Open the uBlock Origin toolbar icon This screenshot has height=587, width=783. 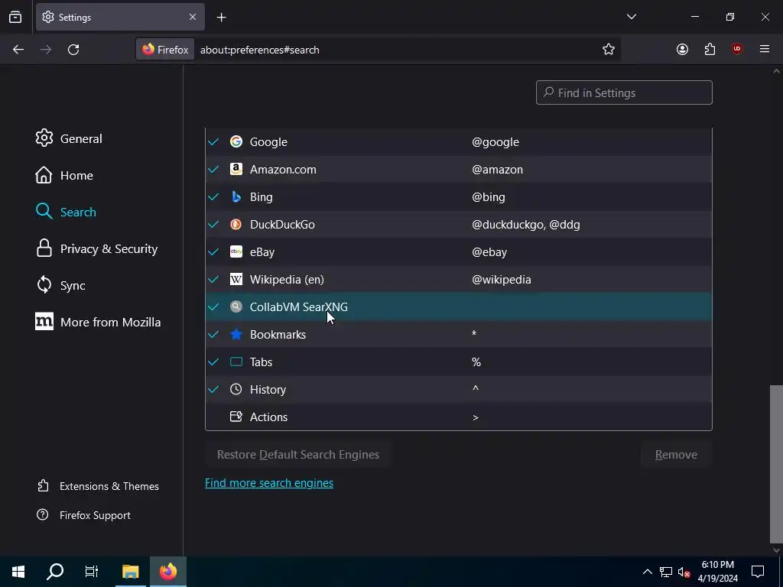[736, 49]
